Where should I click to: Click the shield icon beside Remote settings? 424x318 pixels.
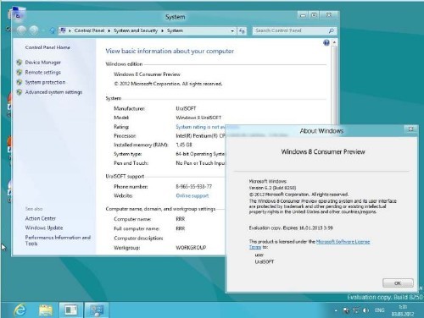tap(20, 73)
